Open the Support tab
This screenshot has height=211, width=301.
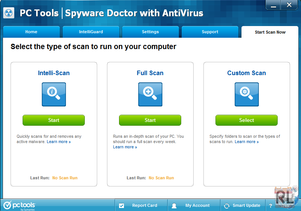click(x=210, y=32)
